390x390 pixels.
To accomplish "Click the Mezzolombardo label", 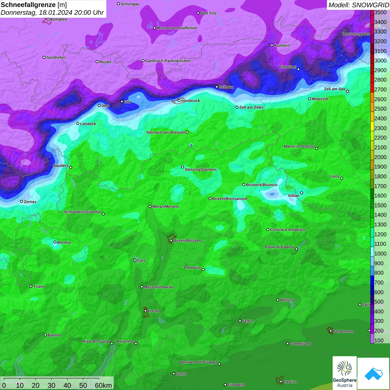I will pyautogui.click(x=159, y=287).
